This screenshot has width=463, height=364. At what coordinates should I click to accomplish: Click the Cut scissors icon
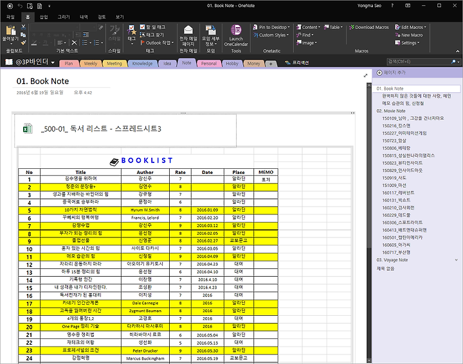[23, 27]
